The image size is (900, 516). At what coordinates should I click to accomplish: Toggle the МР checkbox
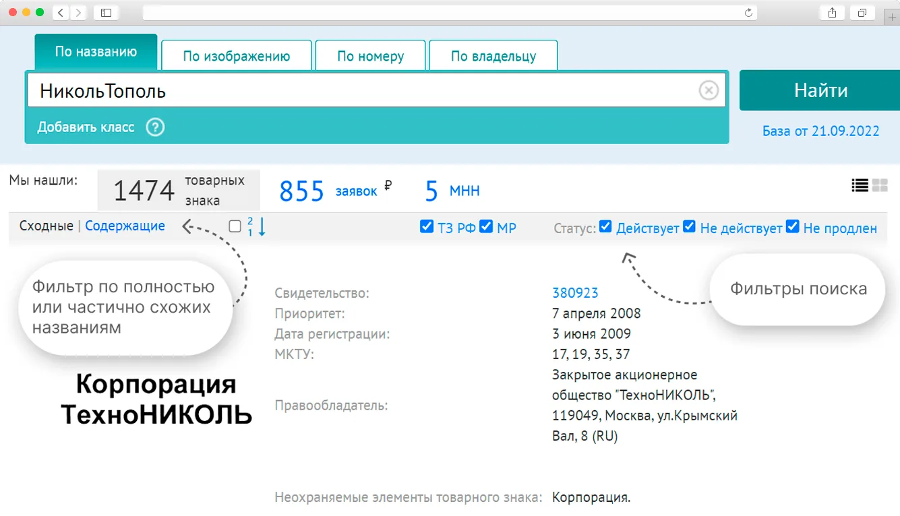pyautogui.click(x=486, y=226)
